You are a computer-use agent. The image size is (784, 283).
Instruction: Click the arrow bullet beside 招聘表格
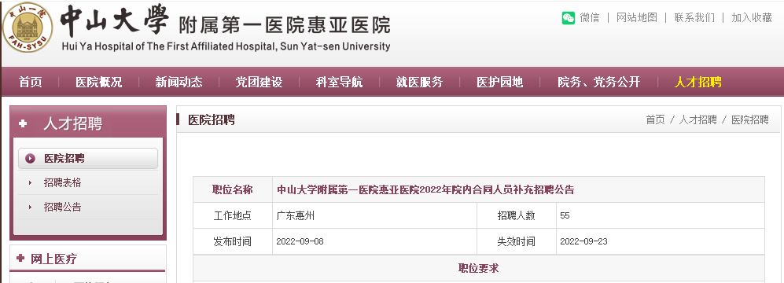pyautogui.click(x=30, y=183)
